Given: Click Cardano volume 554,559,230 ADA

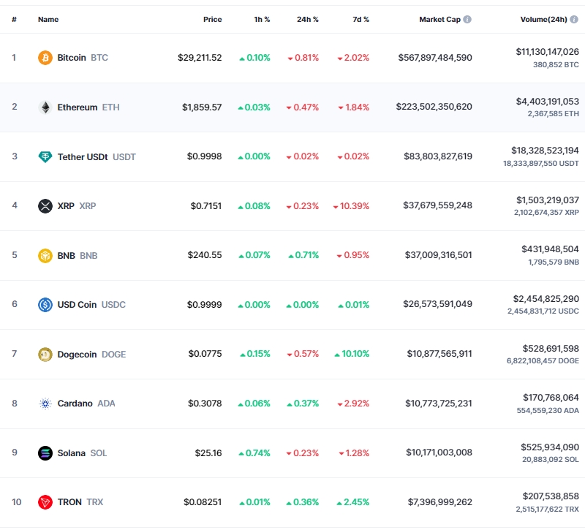Looking at the screenshot, I should pos(548,411).
